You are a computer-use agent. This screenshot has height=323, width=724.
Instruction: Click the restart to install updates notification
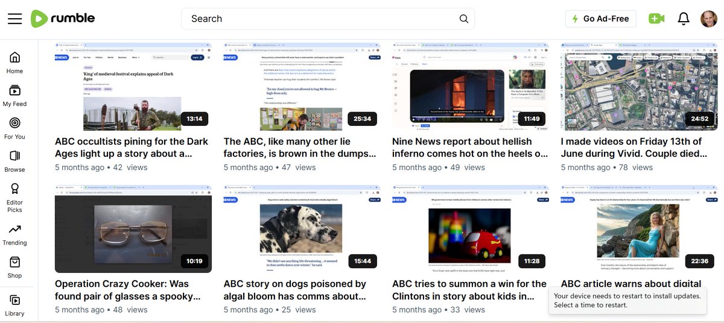coord(627,301)
